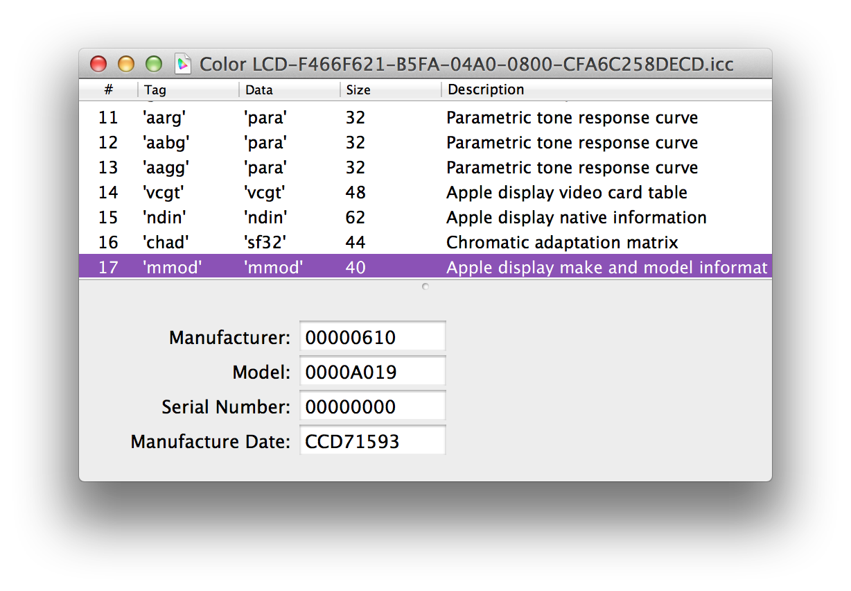Zoom the window with green button
851x591 pixels.
[153, 65]
